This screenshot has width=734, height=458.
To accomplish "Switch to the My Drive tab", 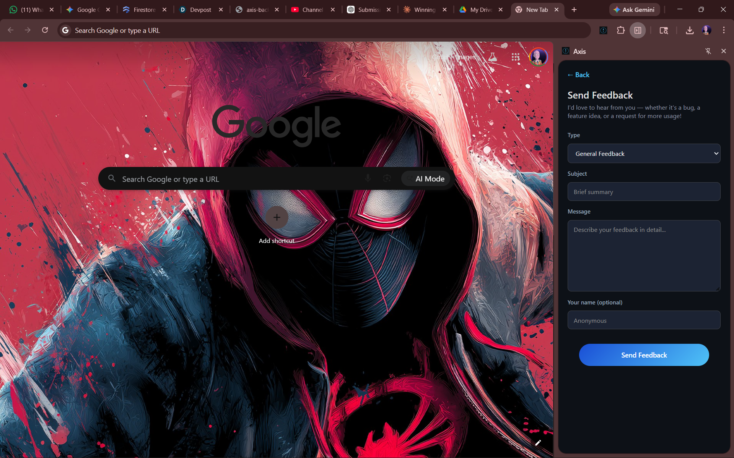I will pyautogui.click(x=481, y=10).
